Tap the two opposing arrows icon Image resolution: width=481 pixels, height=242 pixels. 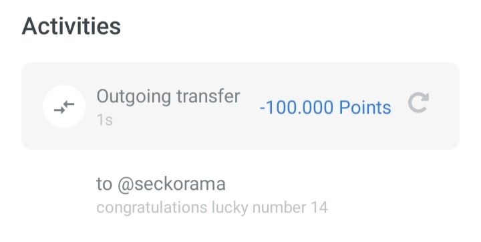[x=64, y=107]
